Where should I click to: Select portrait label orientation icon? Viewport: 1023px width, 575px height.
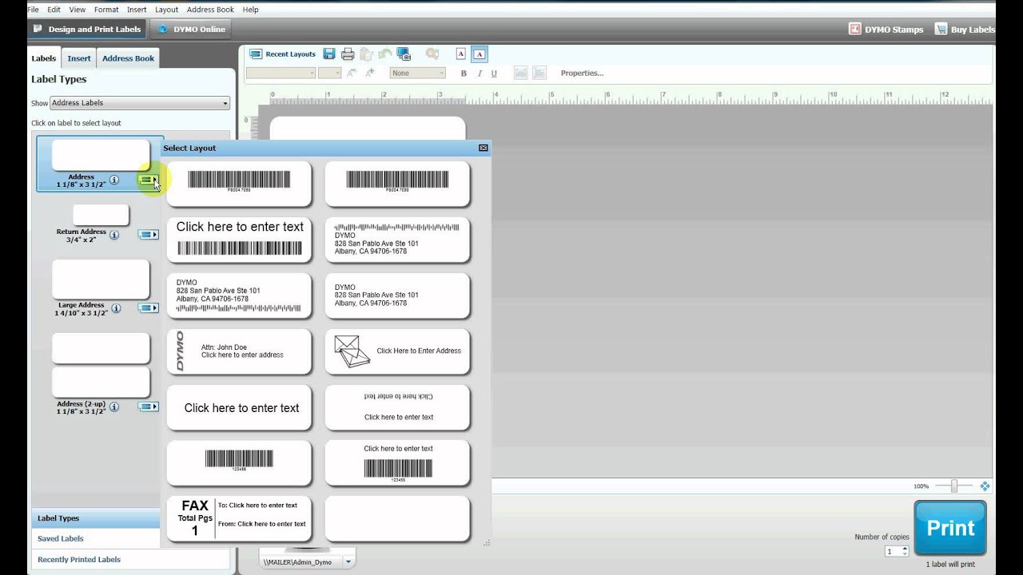(461, 54)
